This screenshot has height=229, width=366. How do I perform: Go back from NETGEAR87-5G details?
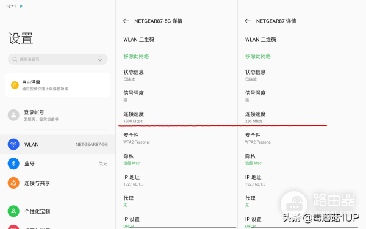point(126,21)
